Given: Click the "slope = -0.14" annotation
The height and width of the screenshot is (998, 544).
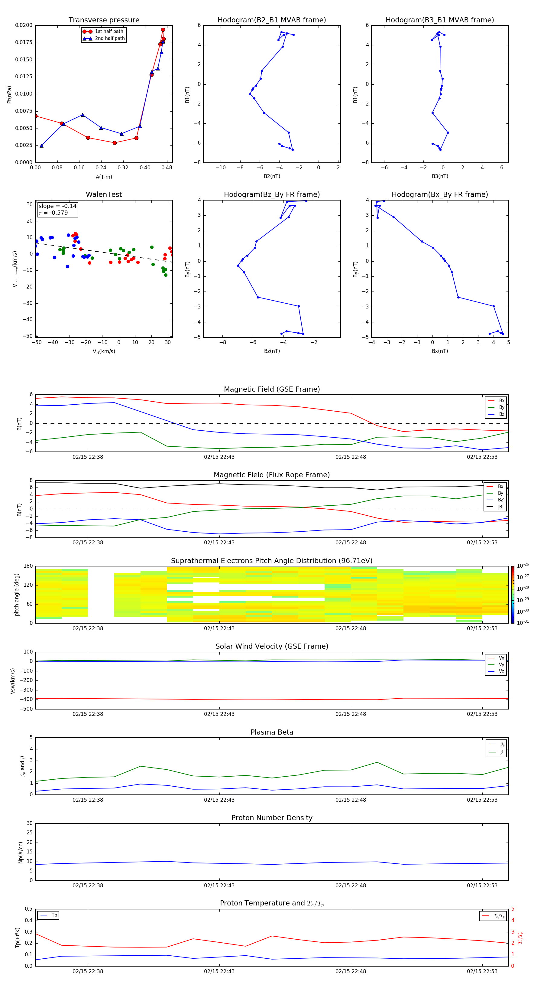Looking at the screenshot, I should pyautogui.click(x=58, y=206).
